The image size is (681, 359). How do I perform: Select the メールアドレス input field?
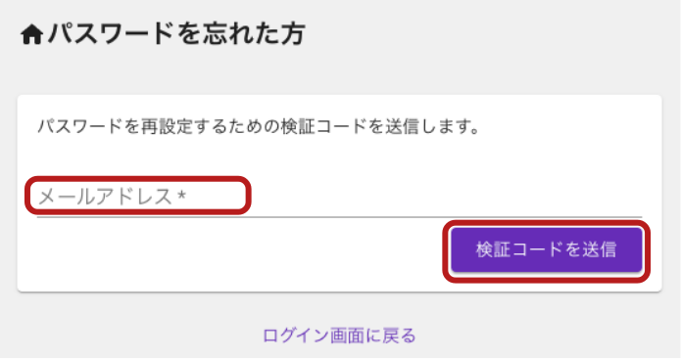339,197
